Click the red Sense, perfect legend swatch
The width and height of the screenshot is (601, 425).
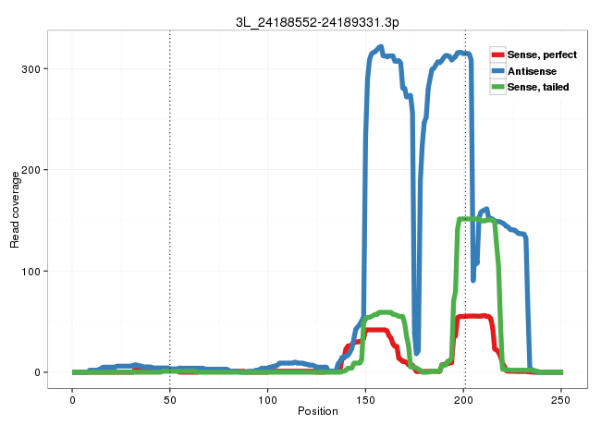coord(497,55)
